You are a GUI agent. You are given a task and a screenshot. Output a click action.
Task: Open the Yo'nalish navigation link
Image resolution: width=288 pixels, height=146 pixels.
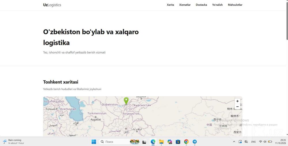click(x=217, y=5)
